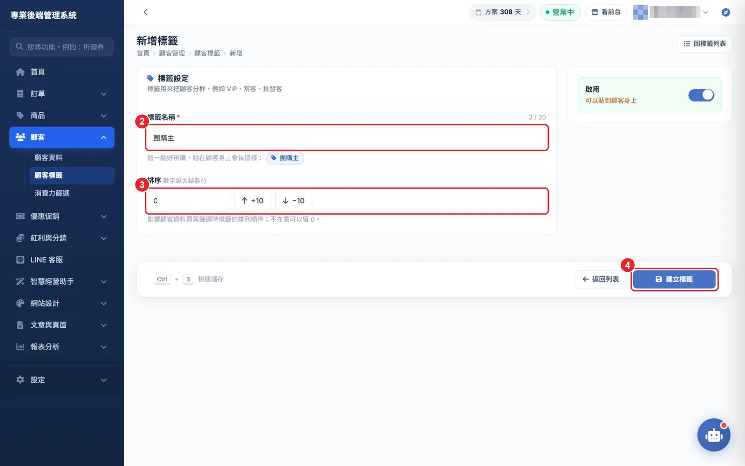Focus the 搜尋功能 sidebar search box
The height and width of the screenshot is (466, 745).
[x=62, y=47]
